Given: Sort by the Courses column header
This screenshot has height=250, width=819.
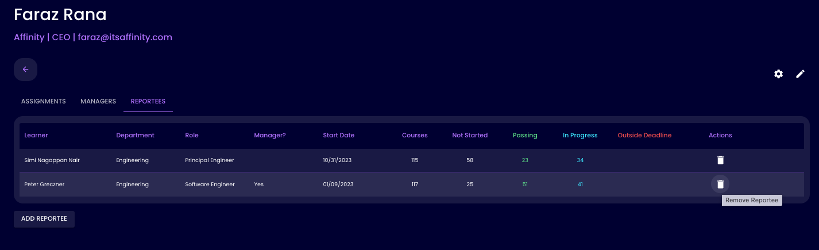Looking at the screenshot, I should click(x=414, y=136).
